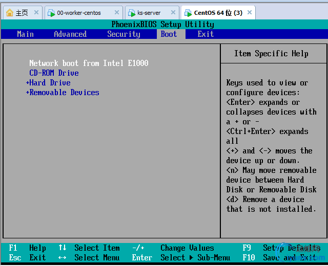Select the CD-ROM Drive boot entry
The image size is (328, 266).
(x=54, y=73)
